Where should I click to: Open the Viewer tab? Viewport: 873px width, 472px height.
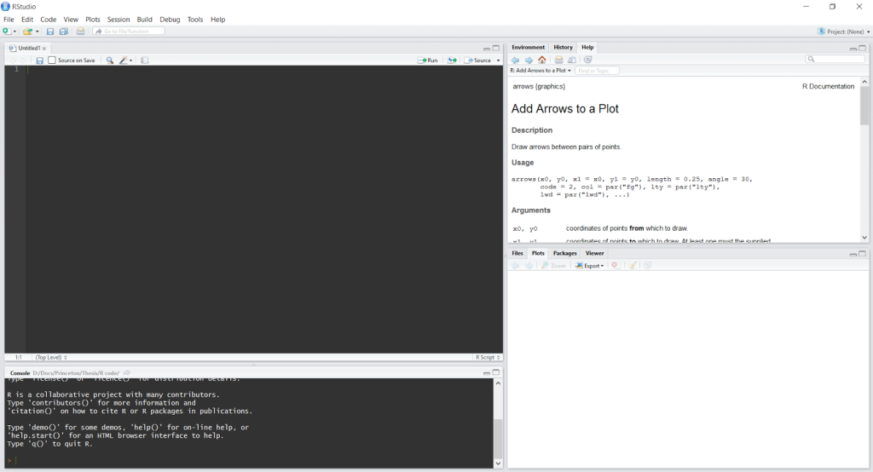click(x=594, y=253)
